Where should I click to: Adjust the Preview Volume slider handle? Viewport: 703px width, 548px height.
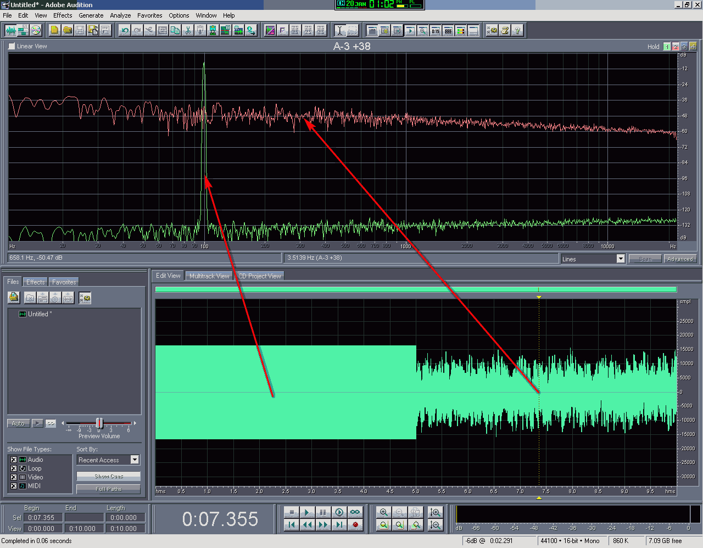pyautogui.click(x=99, y=423)
